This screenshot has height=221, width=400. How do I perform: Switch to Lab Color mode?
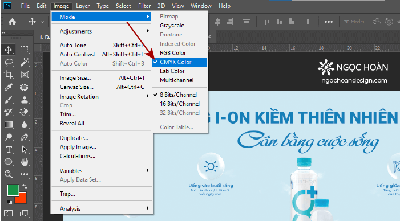(179, 71)
